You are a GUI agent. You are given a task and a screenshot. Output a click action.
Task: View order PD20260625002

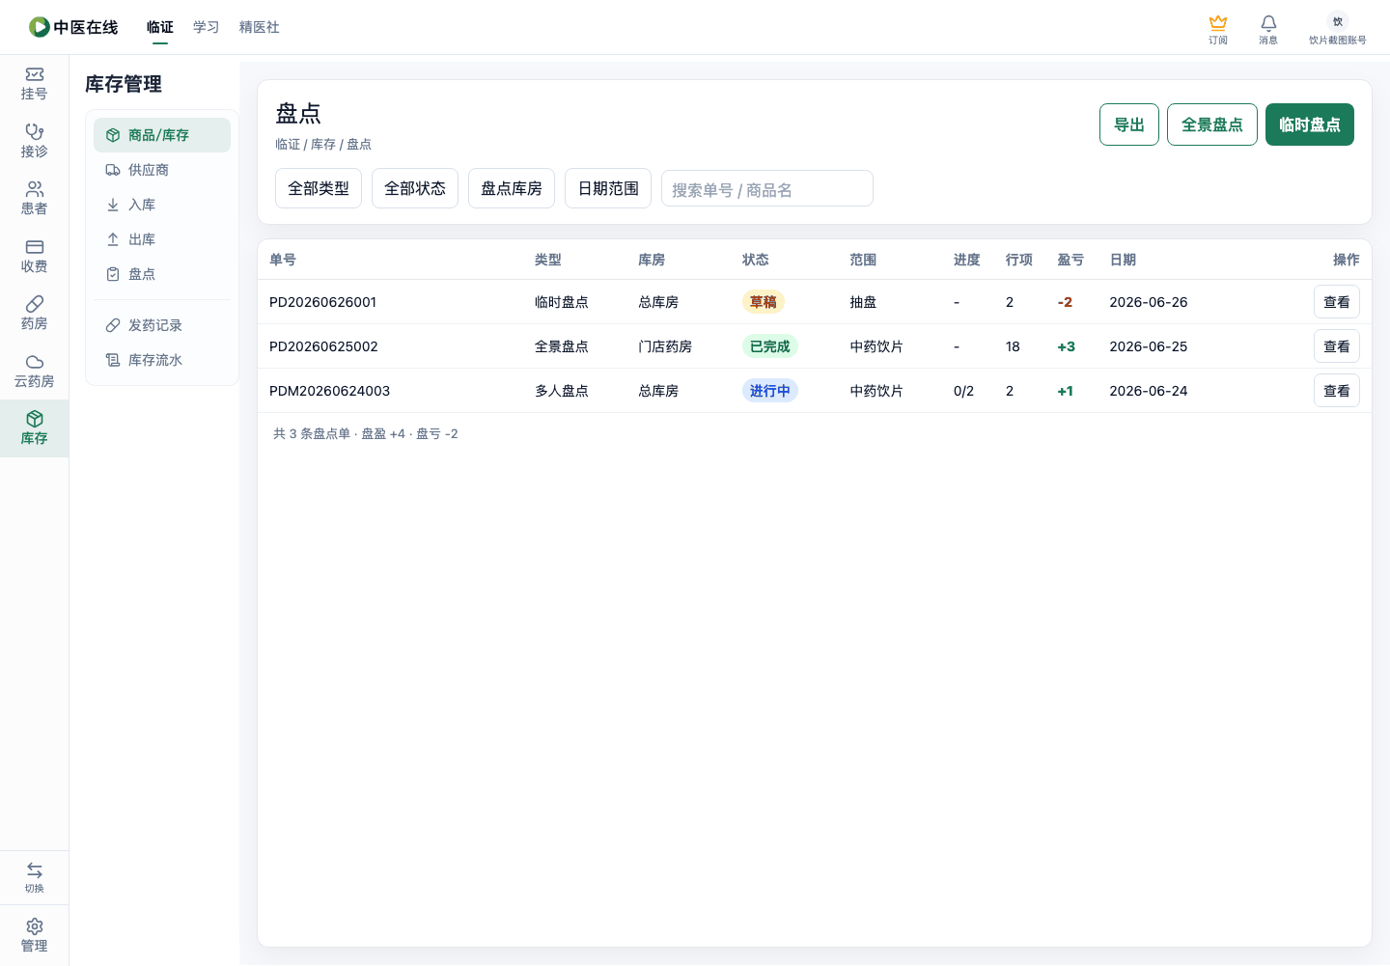[x=1337, y=346]
